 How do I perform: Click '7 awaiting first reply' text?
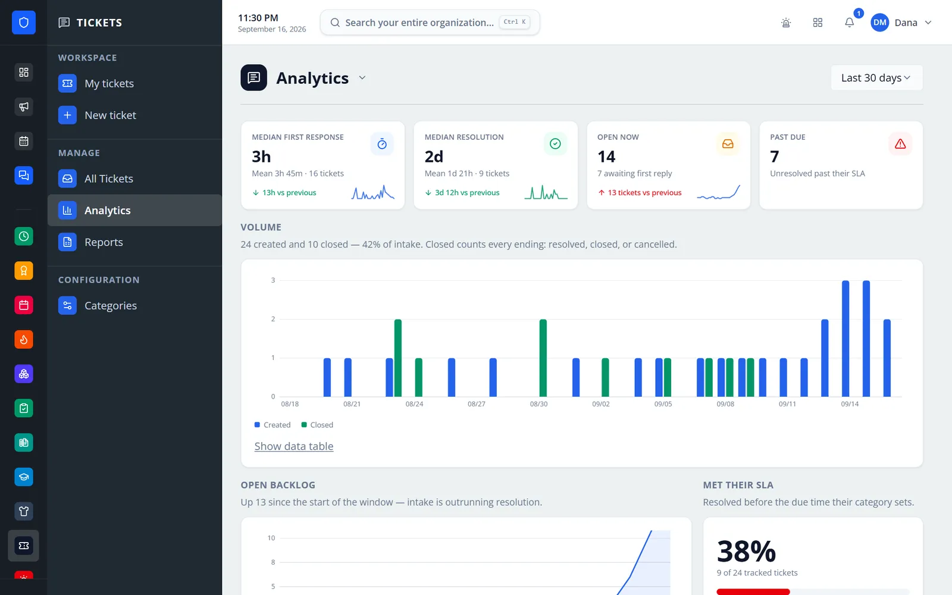[634, 174]
